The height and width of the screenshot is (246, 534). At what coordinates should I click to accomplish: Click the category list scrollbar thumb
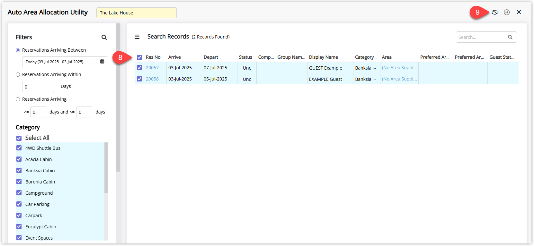(x=106, y=167)
